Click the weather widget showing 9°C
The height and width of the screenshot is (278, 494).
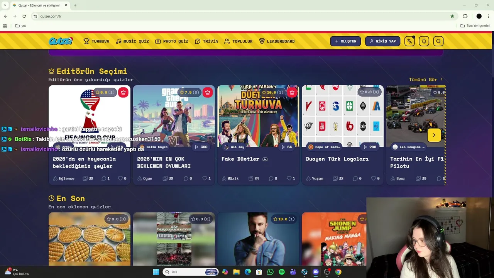pyautogui.click(x=16, y=272)
